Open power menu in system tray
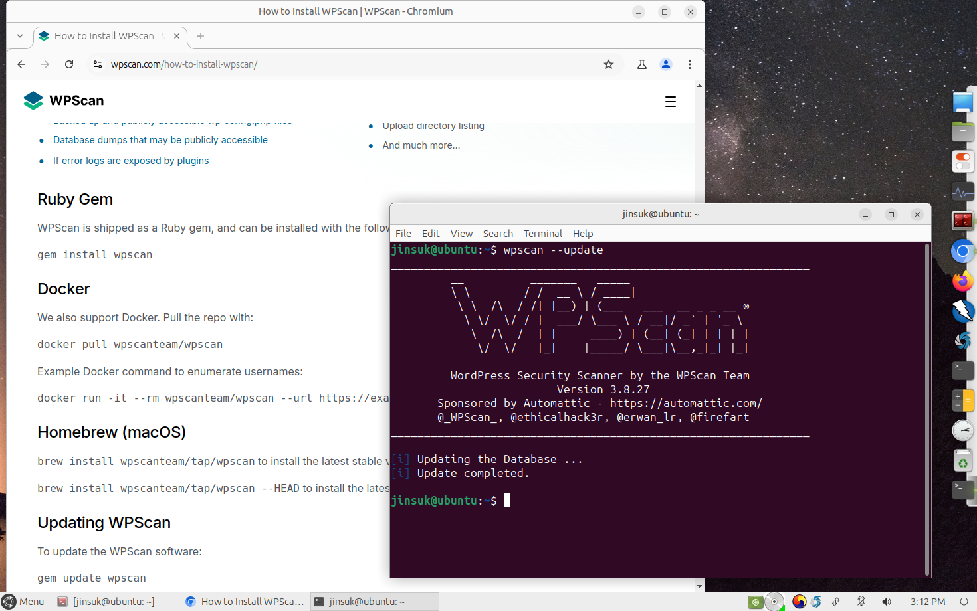 pyautogui.click(x=964, y=602)
